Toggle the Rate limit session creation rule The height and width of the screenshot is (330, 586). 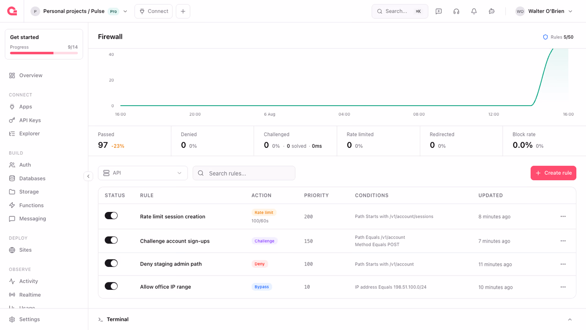(111, 216)
